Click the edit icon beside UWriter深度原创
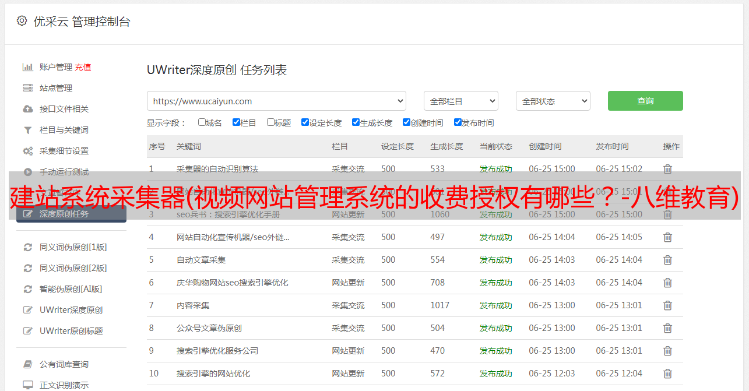This screenshot has height=391, width=749. (27, 310)
